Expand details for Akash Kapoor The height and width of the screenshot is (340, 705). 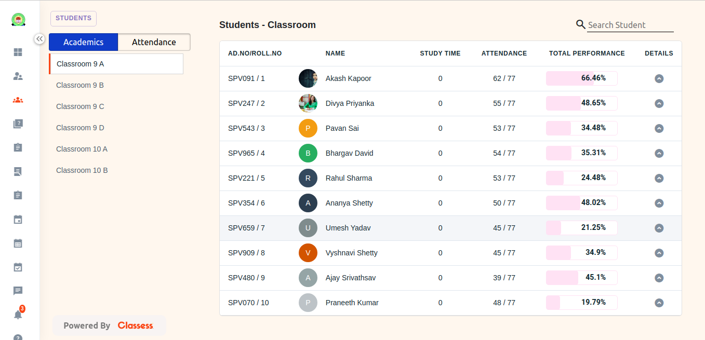click(659, 78)
